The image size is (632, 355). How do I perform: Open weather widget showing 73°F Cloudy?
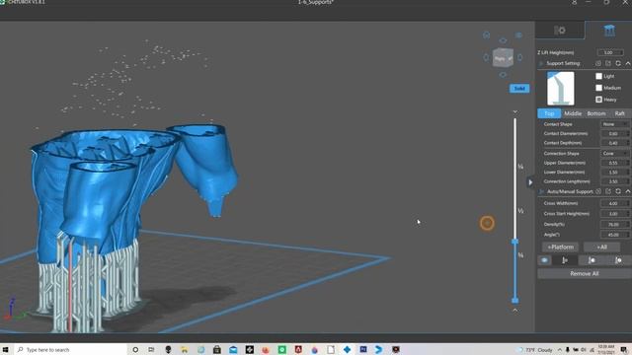(535, 350)
